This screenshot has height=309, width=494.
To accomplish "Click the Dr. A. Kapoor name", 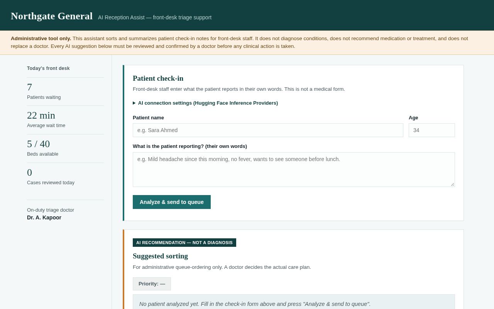I will (x=44, y=217).
